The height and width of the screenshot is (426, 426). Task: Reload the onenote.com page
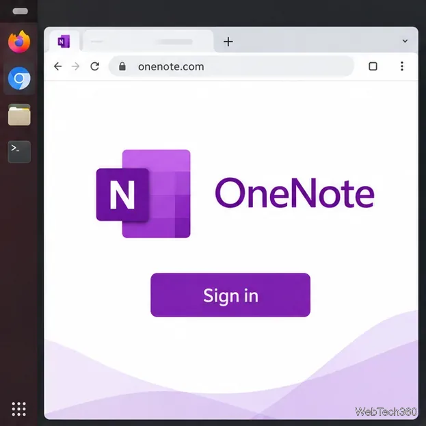coord(94,66)
